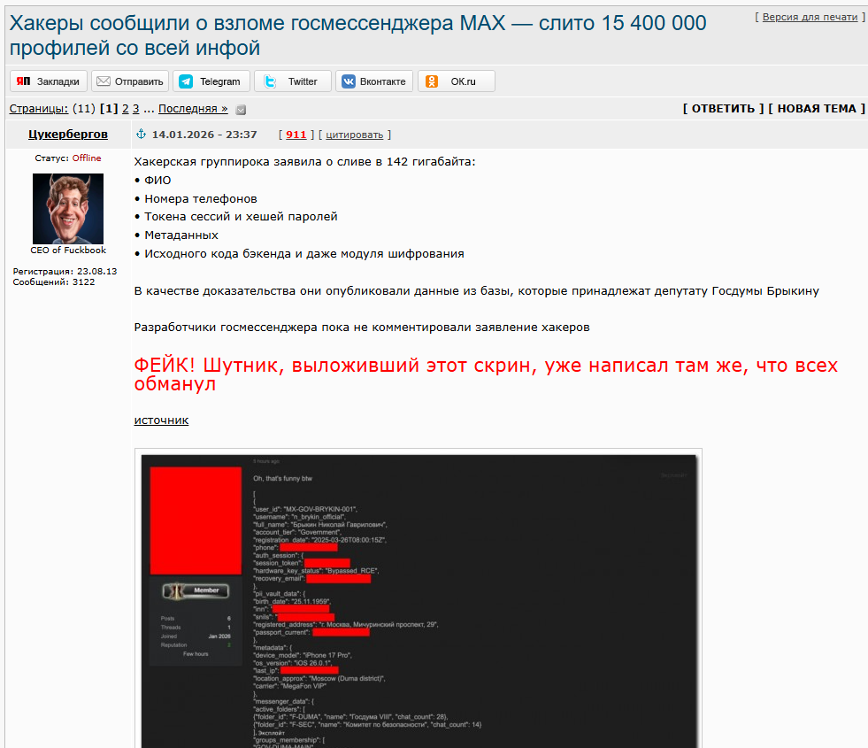
Task: Go to page 2 of thread
Action: [x=126, y=109]
